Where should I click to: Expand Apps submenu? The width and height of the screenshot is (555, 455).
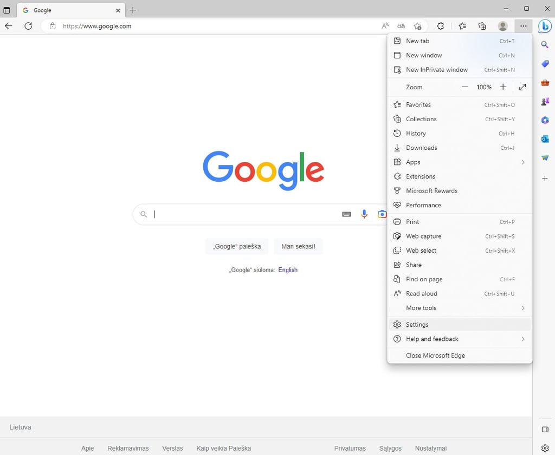523,162
